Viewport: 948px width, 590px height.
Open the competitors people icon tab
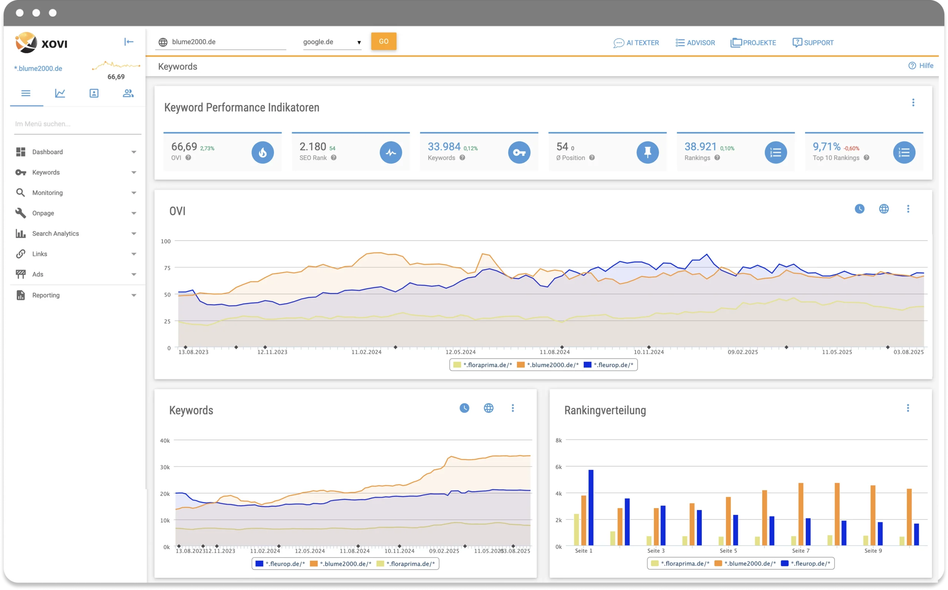(x=128, y=93)
